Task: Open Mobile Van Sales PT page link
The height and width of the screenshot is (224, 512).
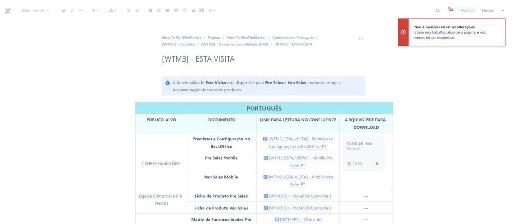Action: pyautogui.click(x=298, y=180)
